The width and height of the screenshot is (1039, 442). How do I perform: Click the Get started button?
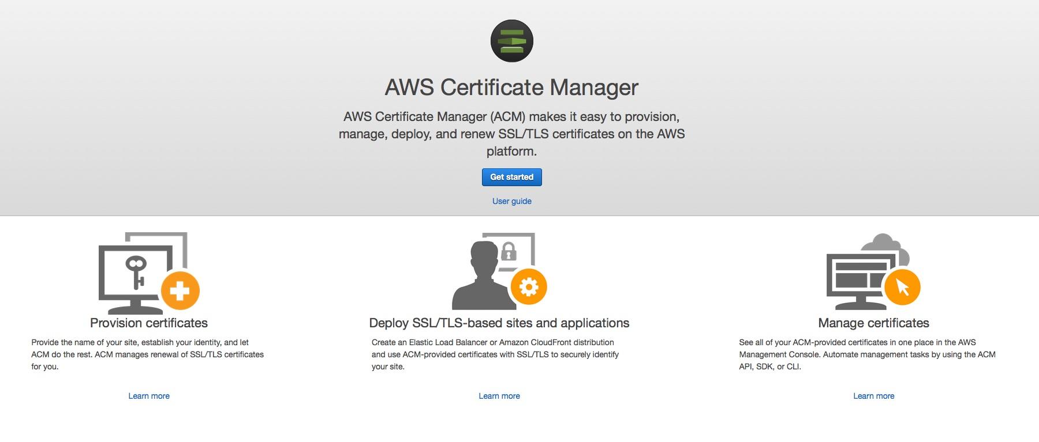pyautogui.click(x=512, y=177)
